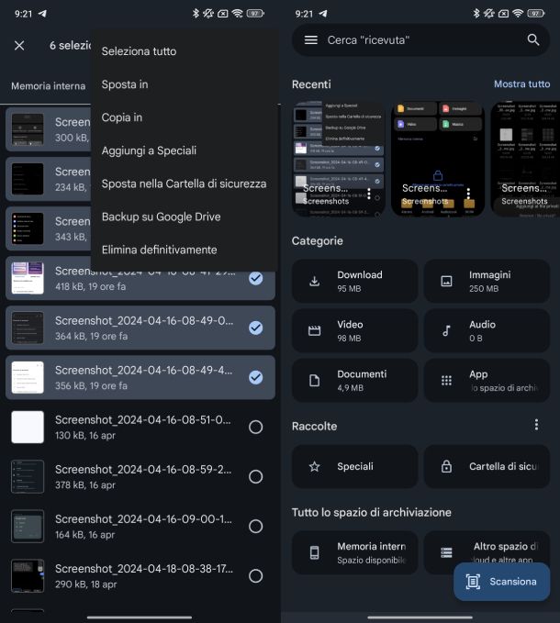Choose Copia in menu option

(121, 117)
